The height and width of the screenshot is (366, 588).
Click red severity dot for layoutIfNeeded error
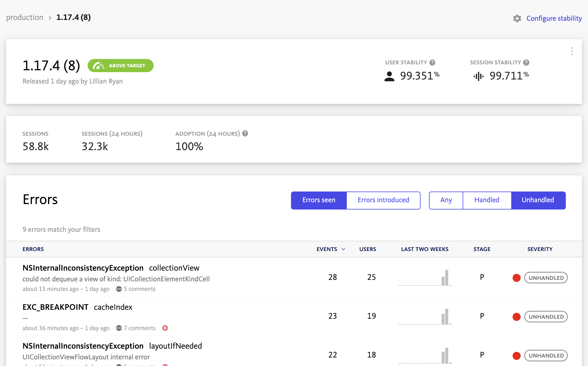pos(517,356)
